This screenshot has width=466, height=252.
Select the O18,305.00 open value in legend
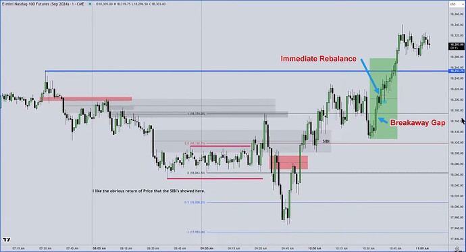104,4
